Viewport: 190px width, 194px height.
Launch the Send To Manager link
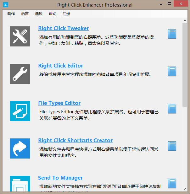click(60, 178)
